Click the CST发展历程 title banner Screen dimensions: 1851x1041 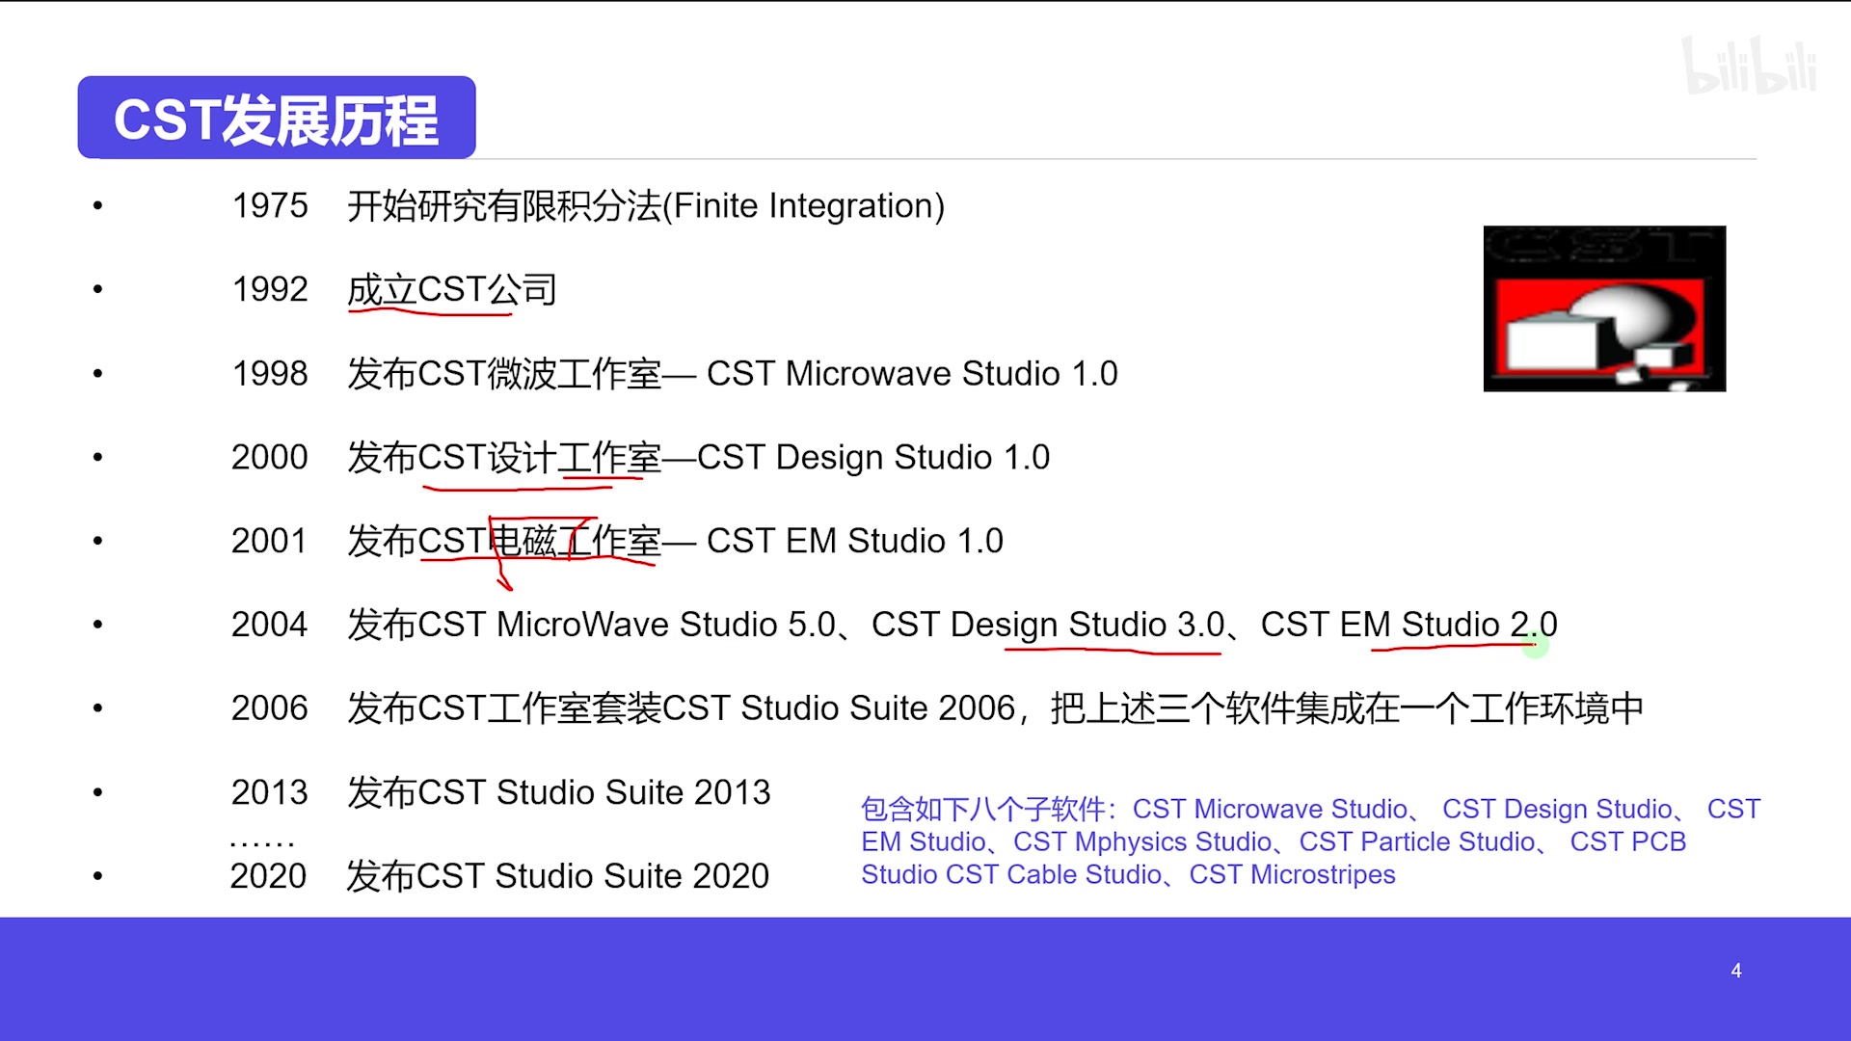[277, 118]
